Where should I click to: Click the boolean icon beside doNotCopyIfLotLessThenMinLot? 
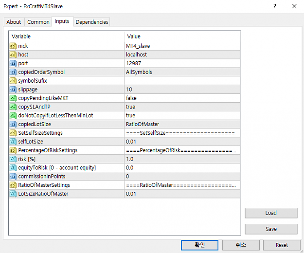[x=13, y=116]
